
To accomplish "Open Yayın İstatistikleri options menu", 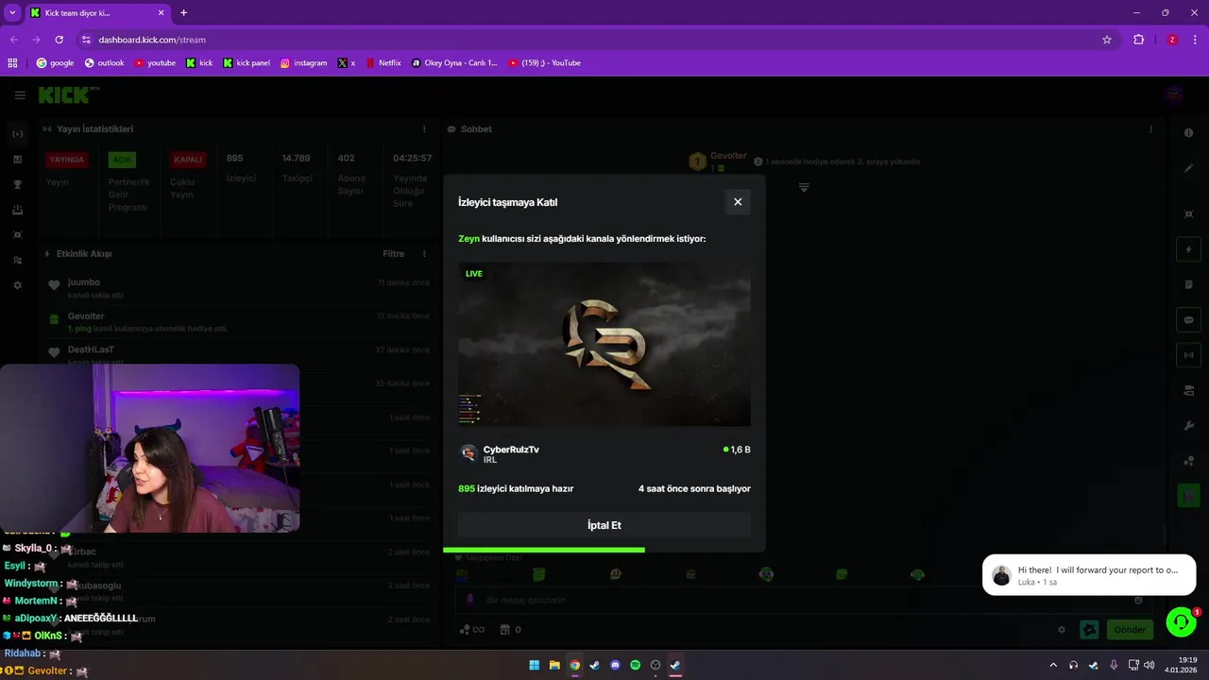I will tap(424, 129).
